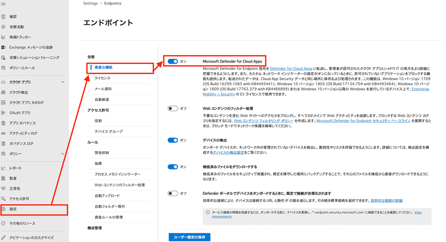Open Microsoft Defender for Endpoint セキュリティ ベースライン link

363,121
